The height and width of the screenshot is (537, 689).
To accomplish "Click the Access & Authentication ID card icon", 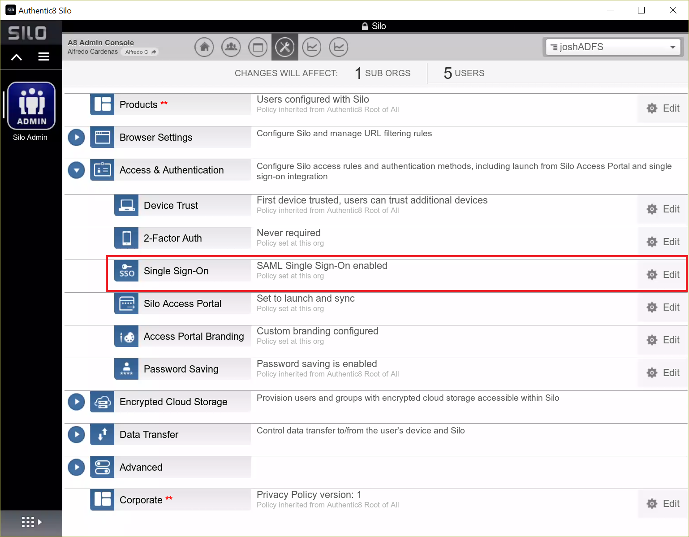I will point(103,170).
